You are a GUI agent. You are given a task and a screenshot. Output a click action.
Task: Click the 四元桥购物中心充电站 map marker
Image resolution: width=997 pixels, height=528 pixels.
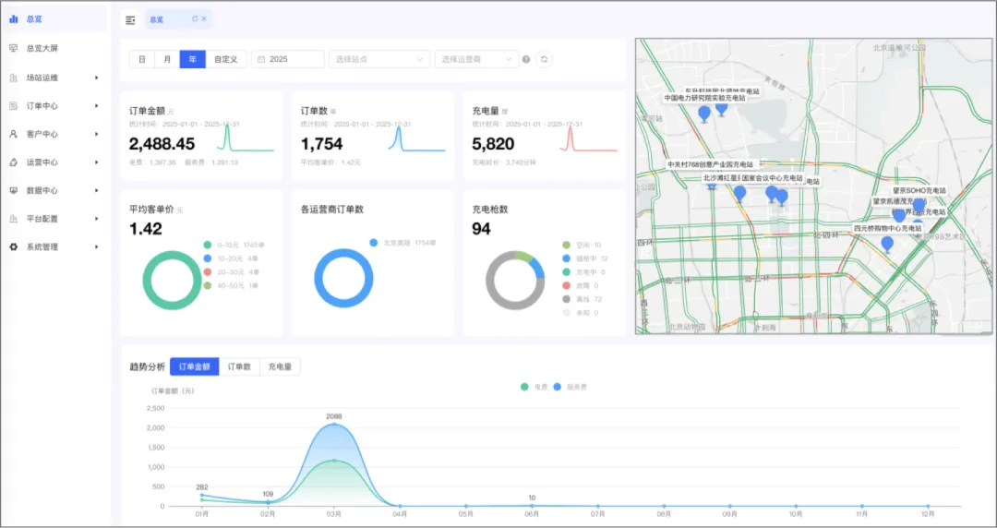pyautogui.click(x=887, y=244)
